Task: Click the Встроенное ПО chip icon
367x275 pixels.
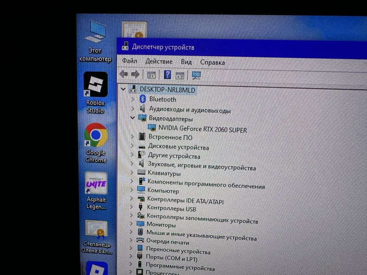Action: click(142, 136)
